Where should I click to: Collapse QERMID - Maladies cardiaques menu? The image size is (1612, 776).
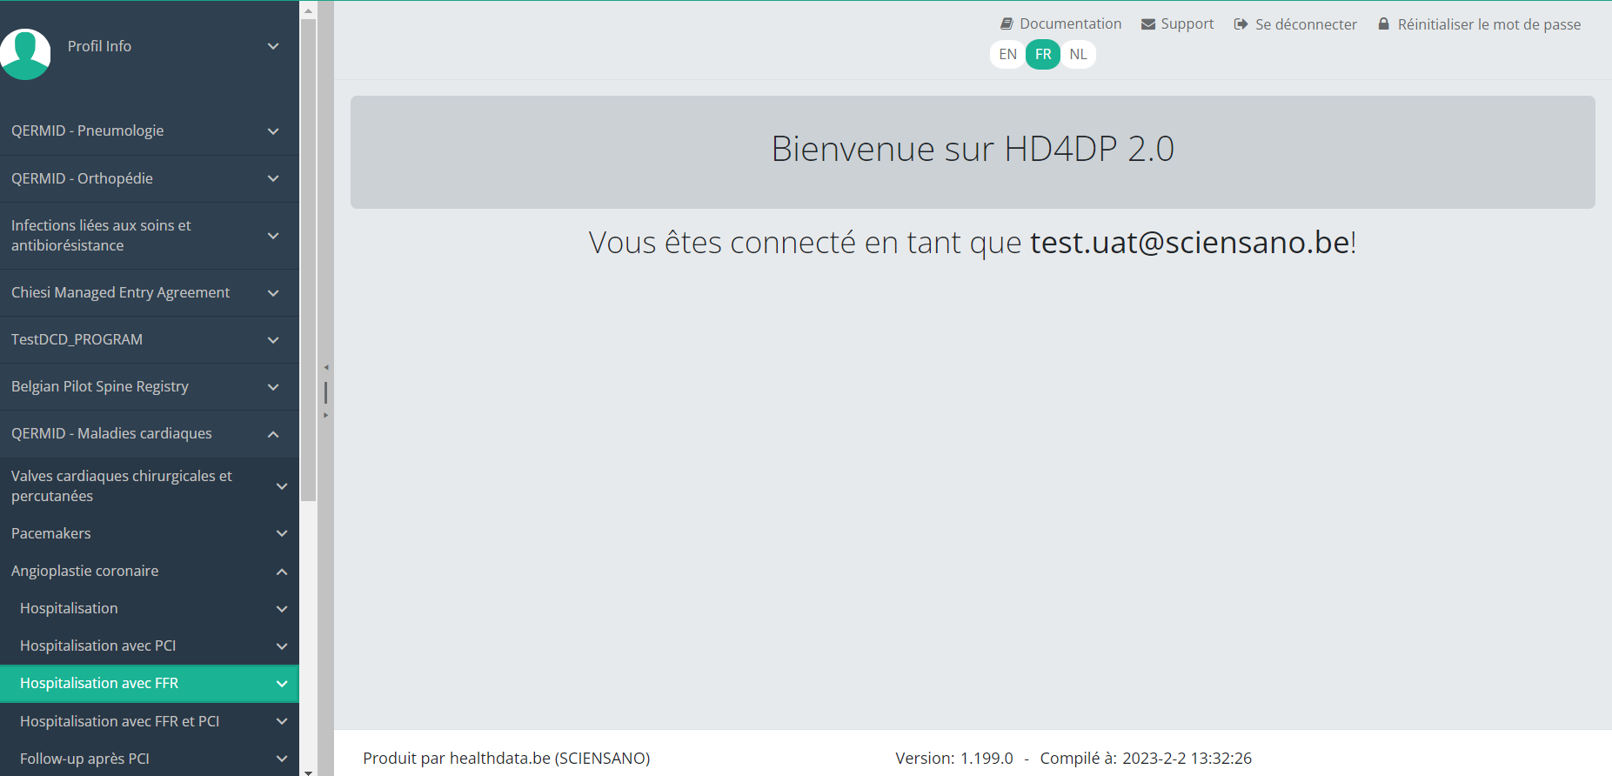[272, 434]
